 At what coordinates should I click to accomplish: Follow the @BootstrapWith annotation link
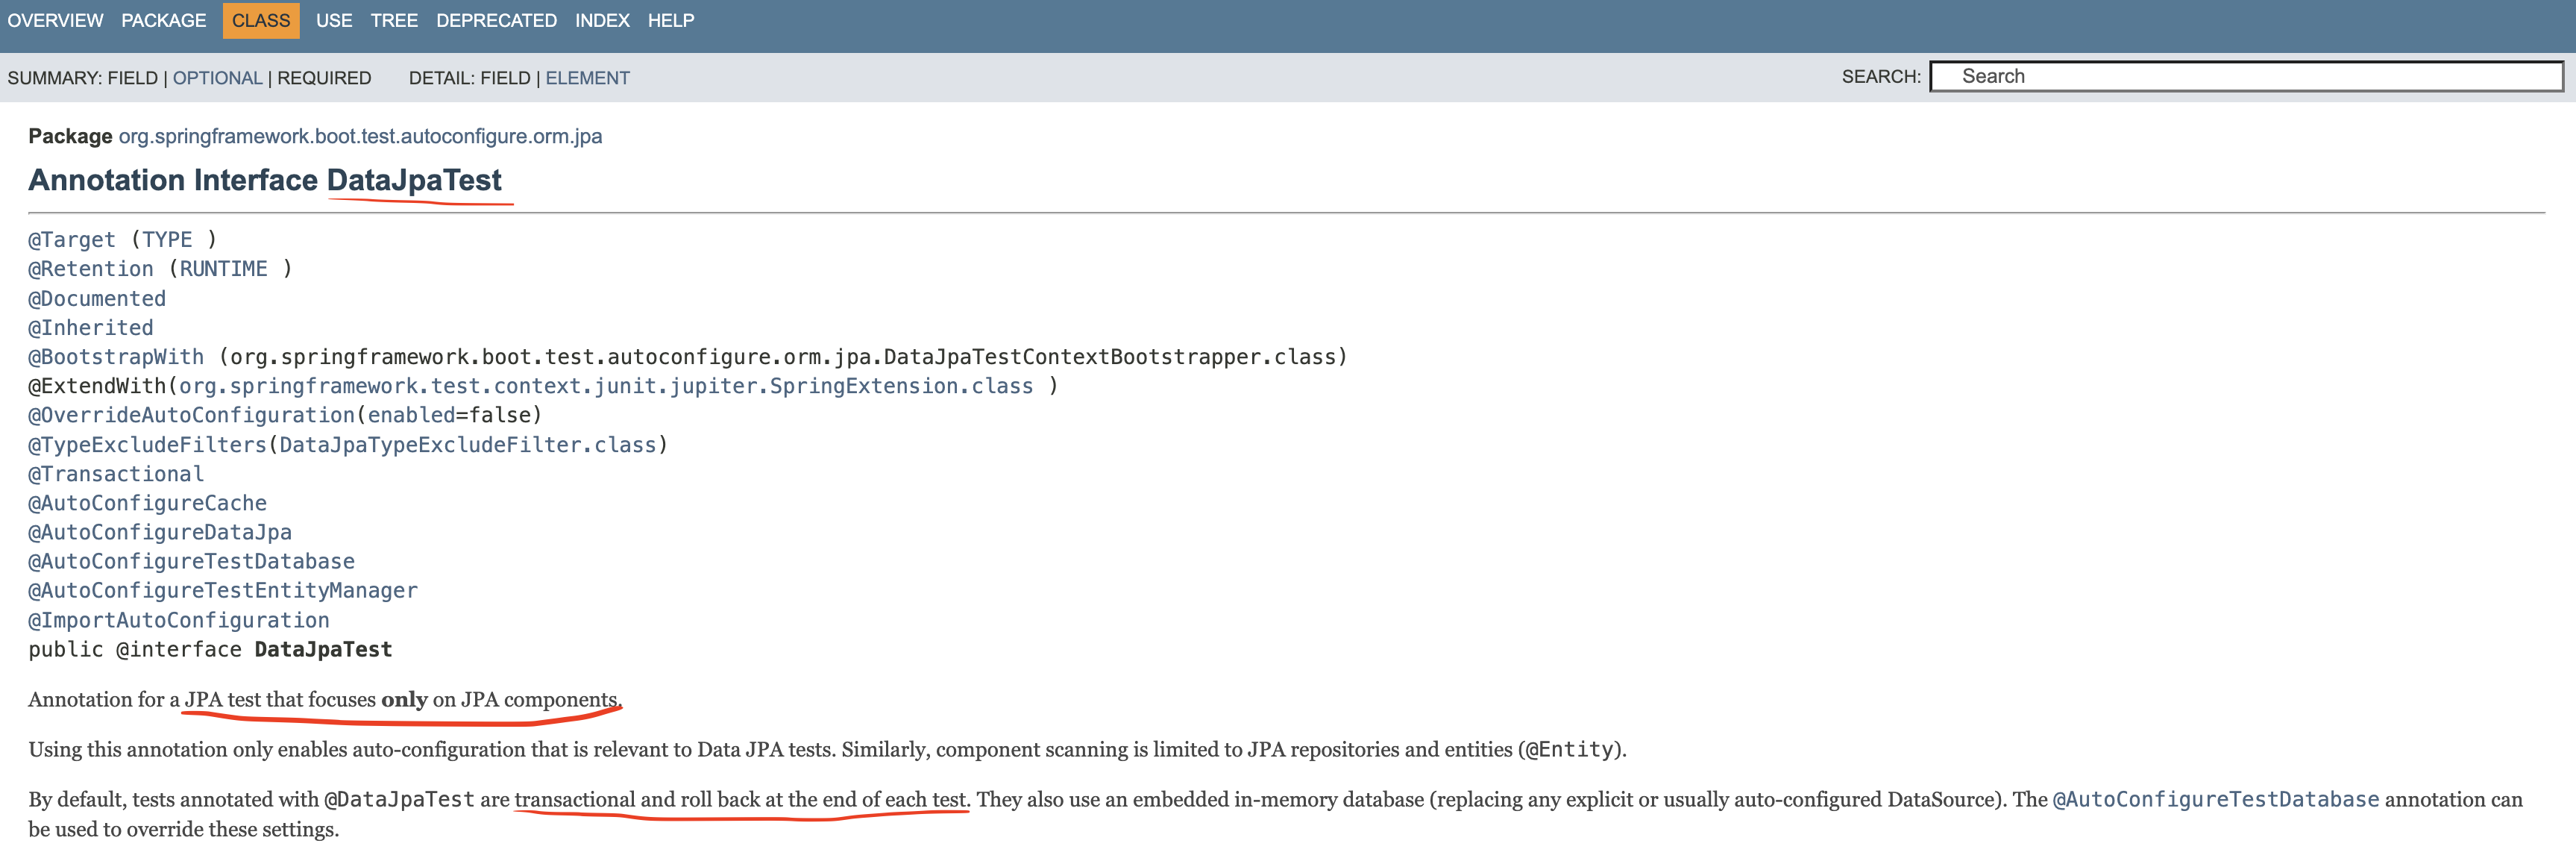point(116,357)
